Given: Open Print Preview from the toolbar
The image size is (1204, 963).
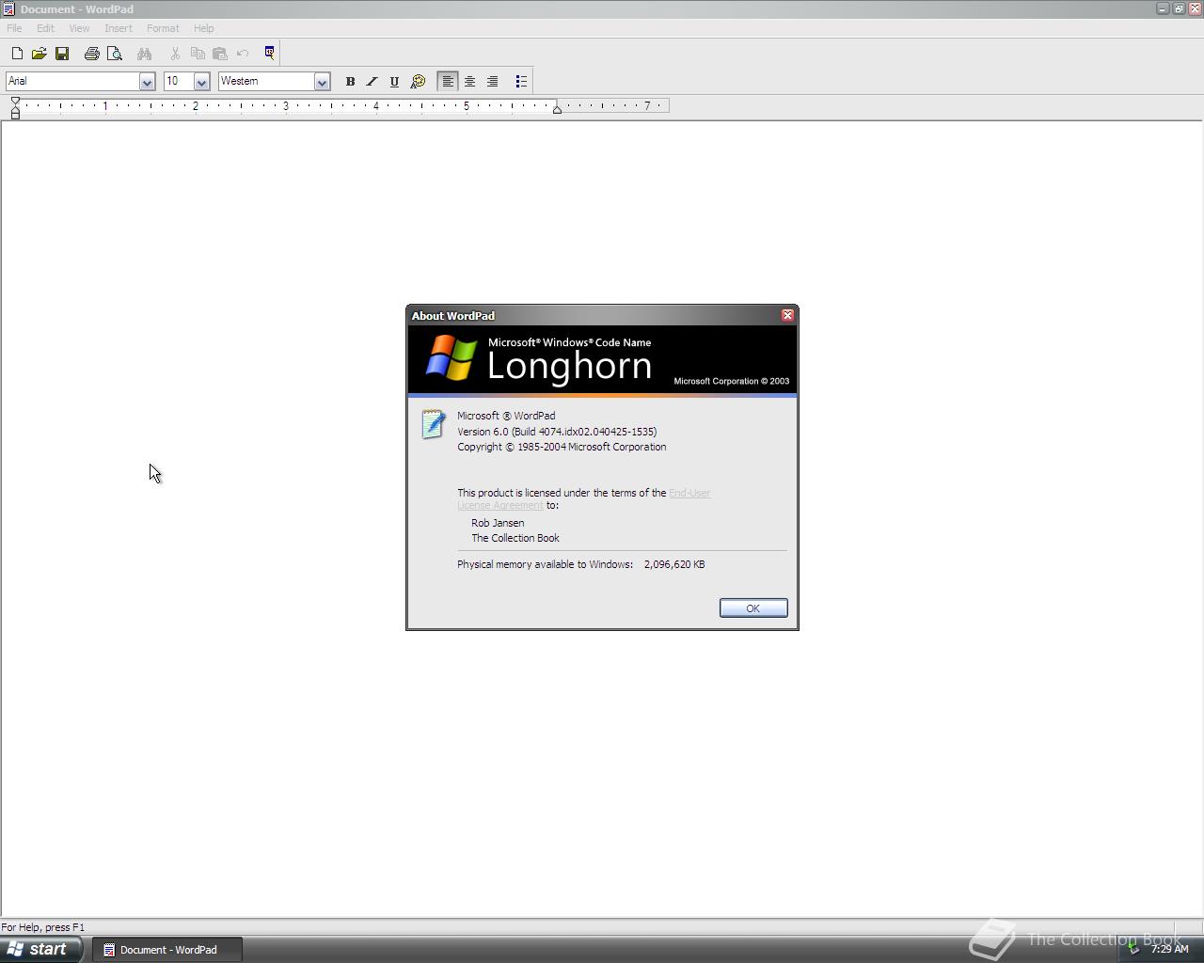Looking at the screenshot, I should coord(115,54).
